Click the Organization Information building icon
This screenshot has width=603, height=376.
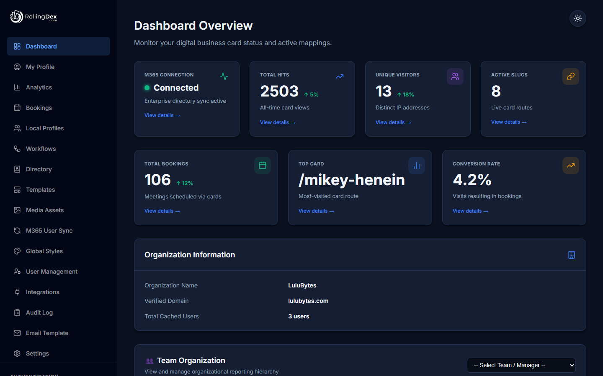point(572,255)
